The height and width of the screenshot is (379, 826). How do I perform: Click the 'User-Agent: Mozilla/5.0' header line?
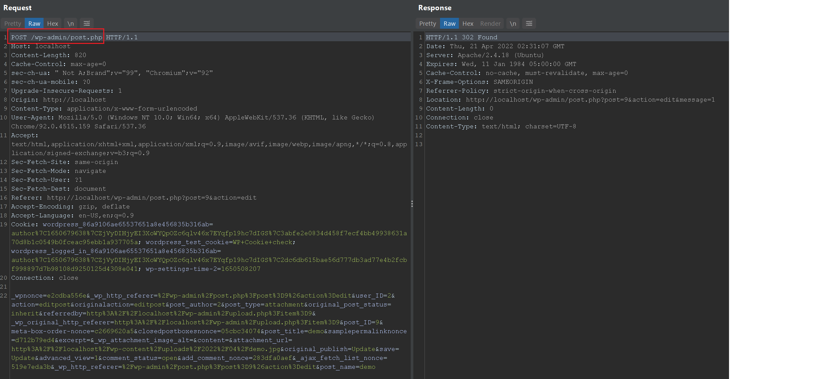point(193,117)
